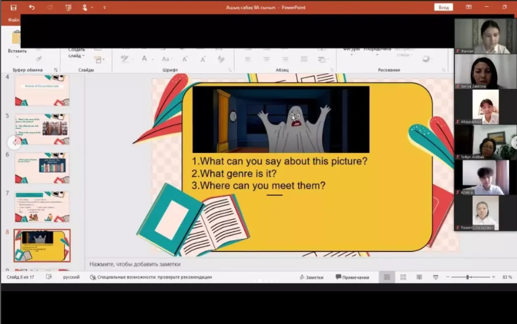
Task: Toggle the Notes pane button (Заметки)
Action: [311, 277]
